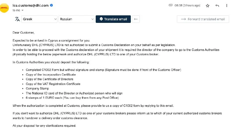Image resolution: width=232 pixels, height=132 pixels.
Task: Click the left arrow button beside Translate email
Action: (136, 19)
